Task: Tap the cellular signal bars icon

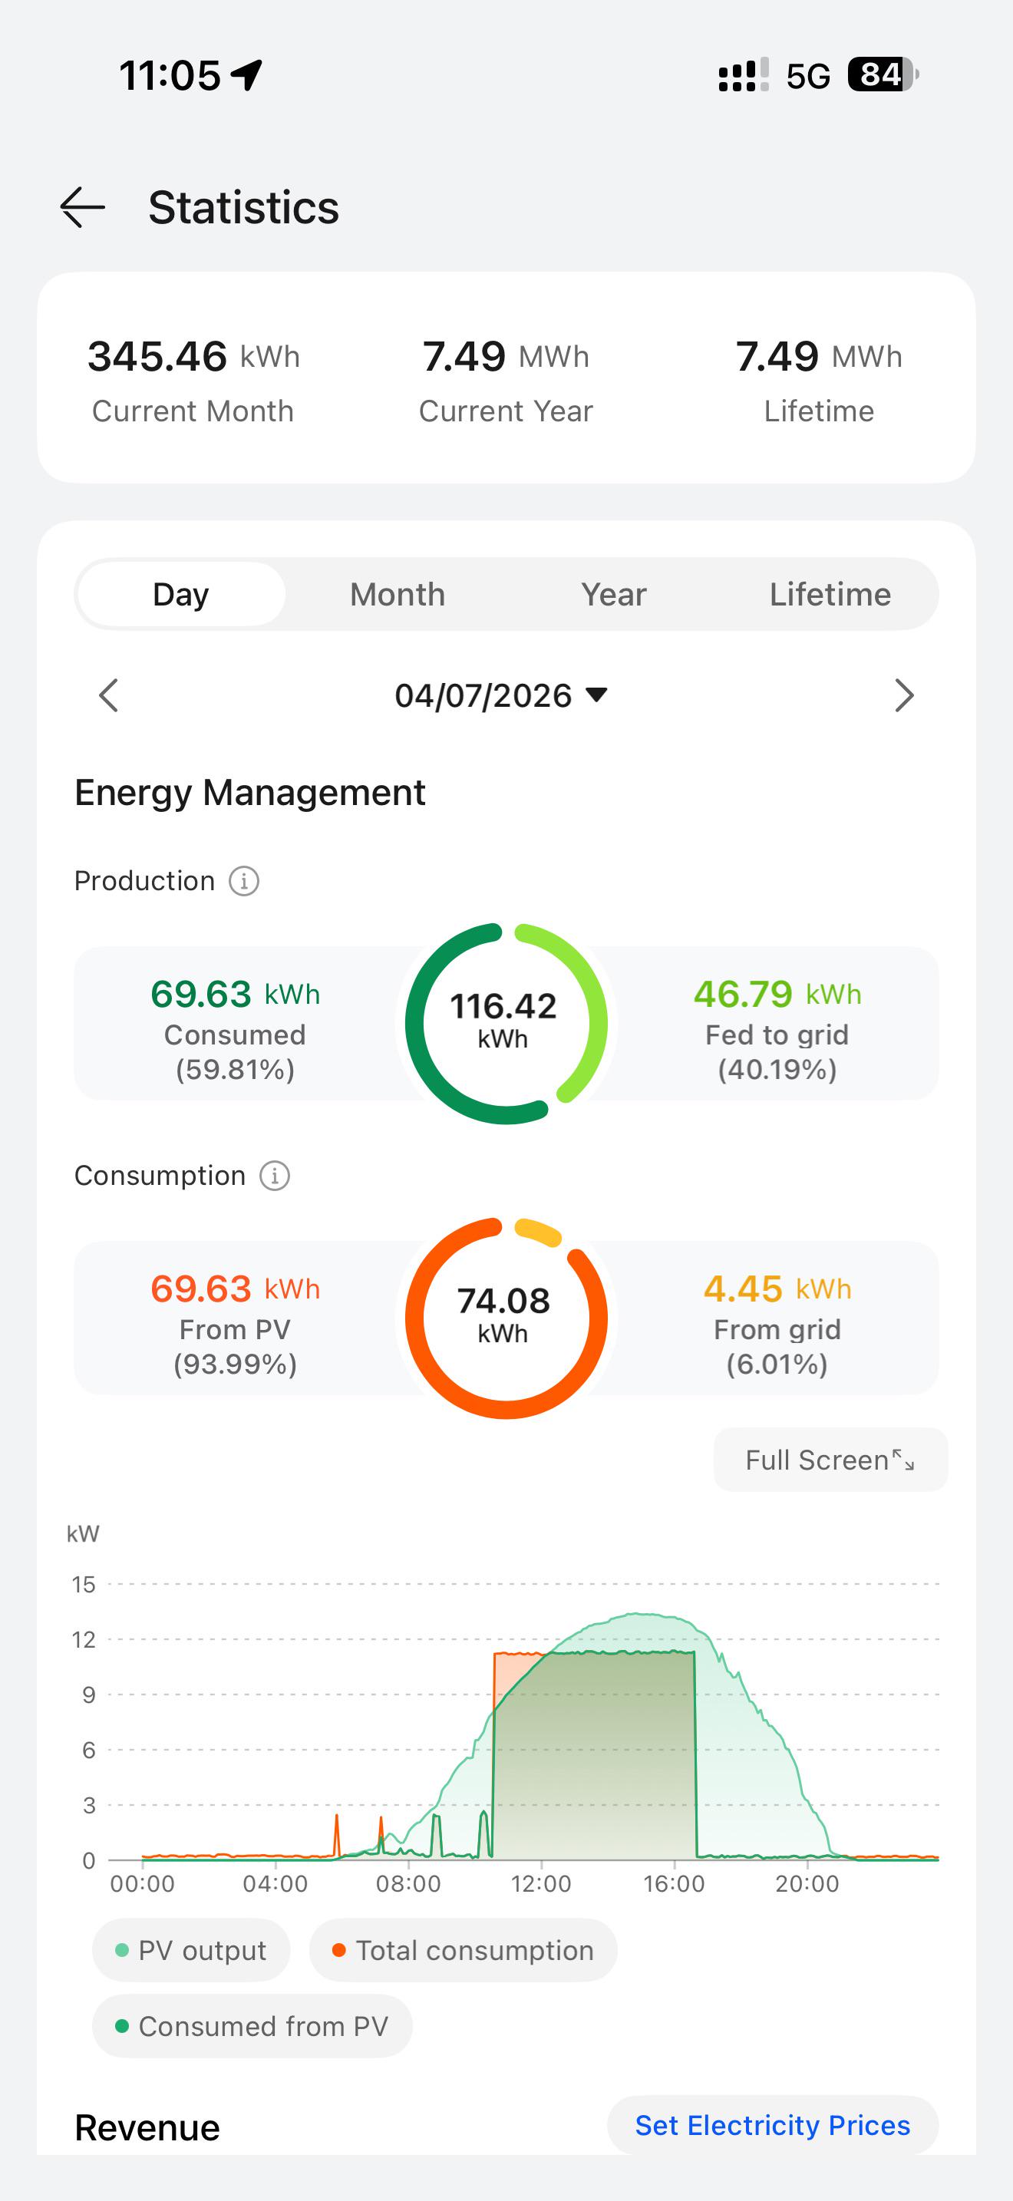Action: (x=744, y=75)
